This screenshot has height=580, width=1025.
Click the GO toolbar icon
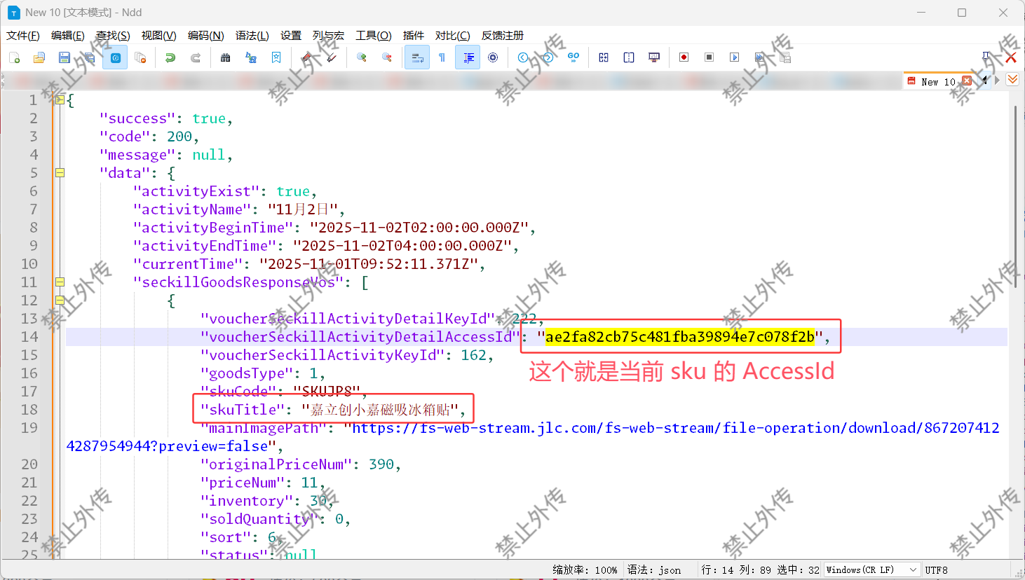pyautogui.click(x=573, y=57)
